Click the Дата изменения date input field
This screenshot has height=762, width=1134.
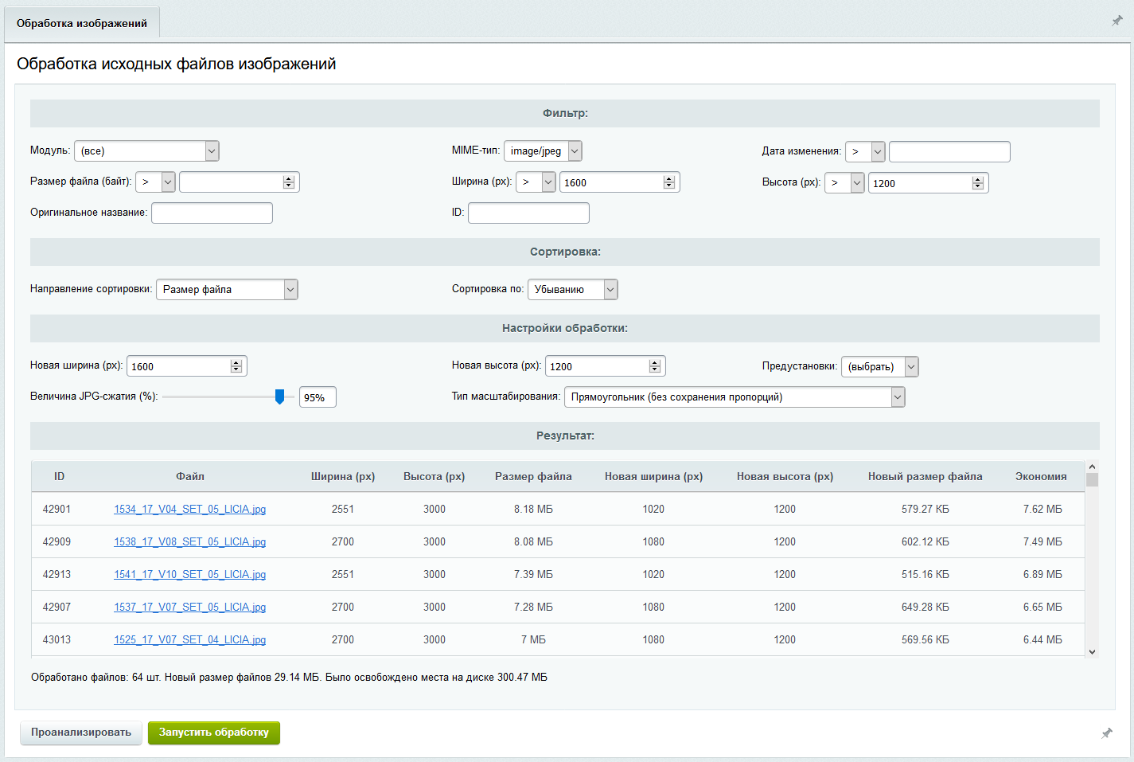[x=949, y=151]
